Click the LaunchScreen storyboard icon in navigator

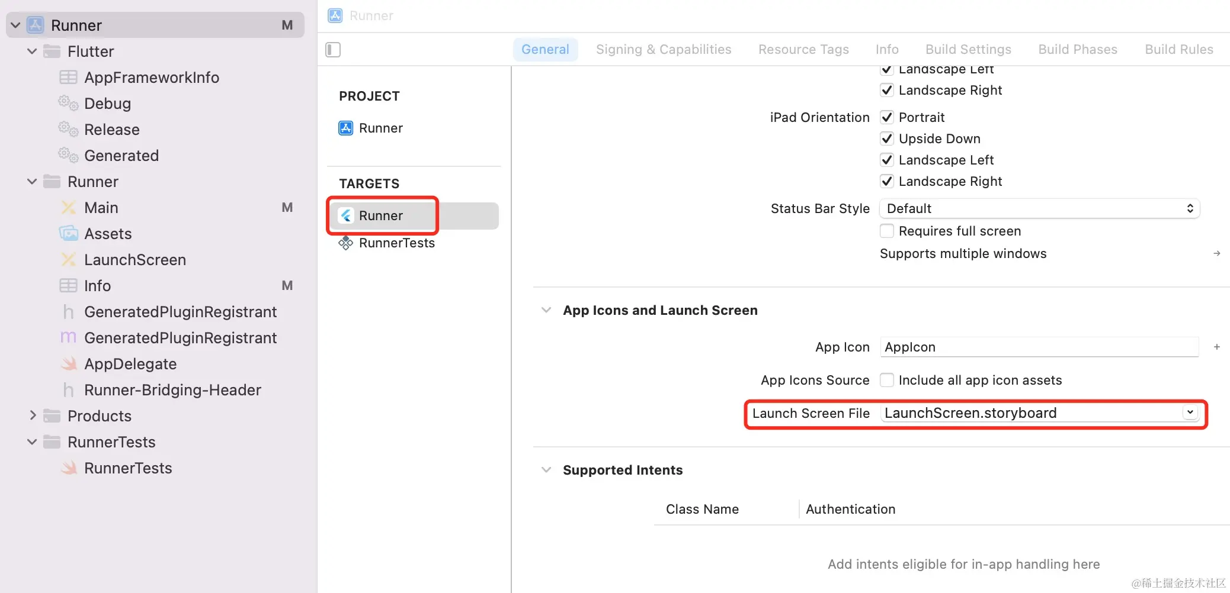(x=69, y=260)
